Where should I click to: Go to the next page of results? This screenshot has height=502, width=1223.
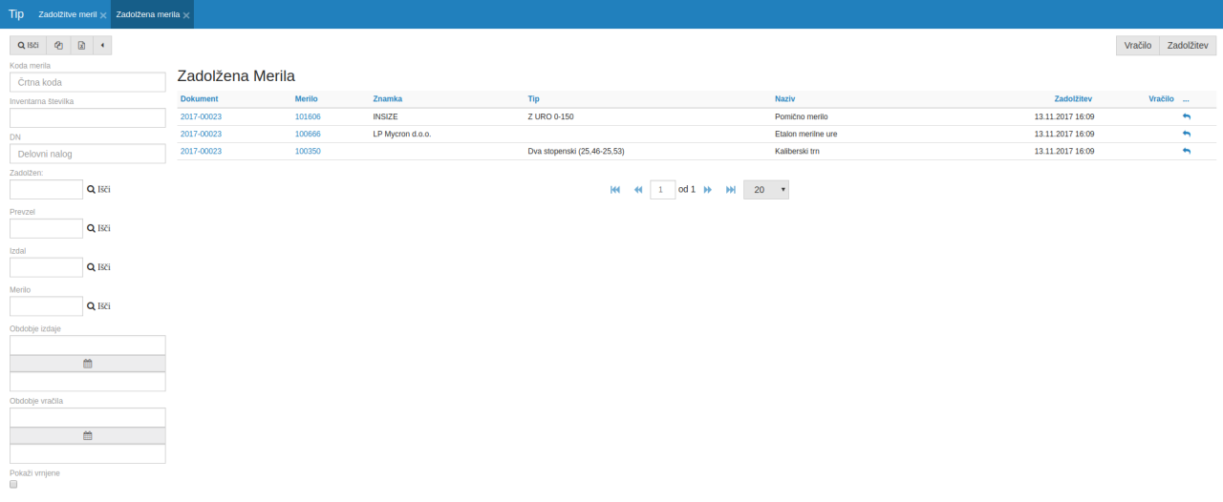[x=708, y=190]
